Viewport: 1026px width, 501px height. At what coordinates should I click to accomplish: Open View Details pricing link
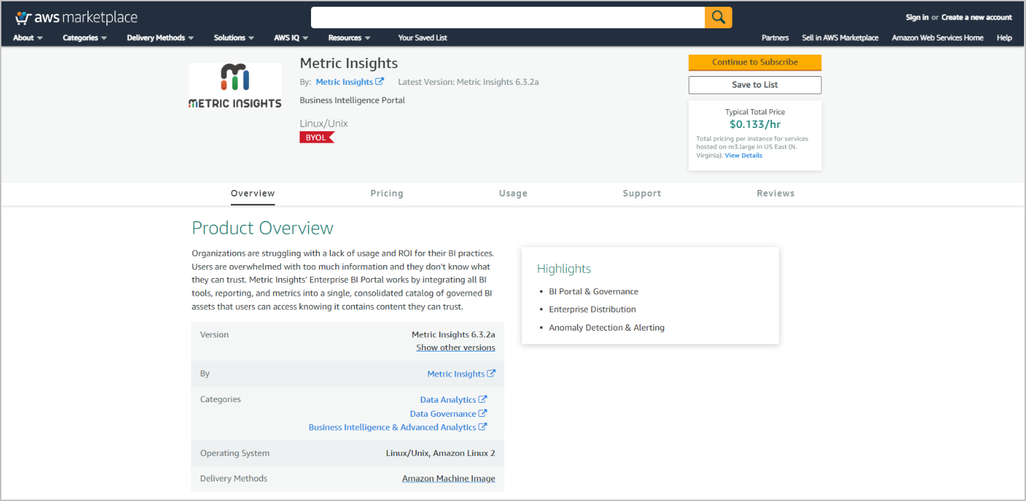(744, 156)
